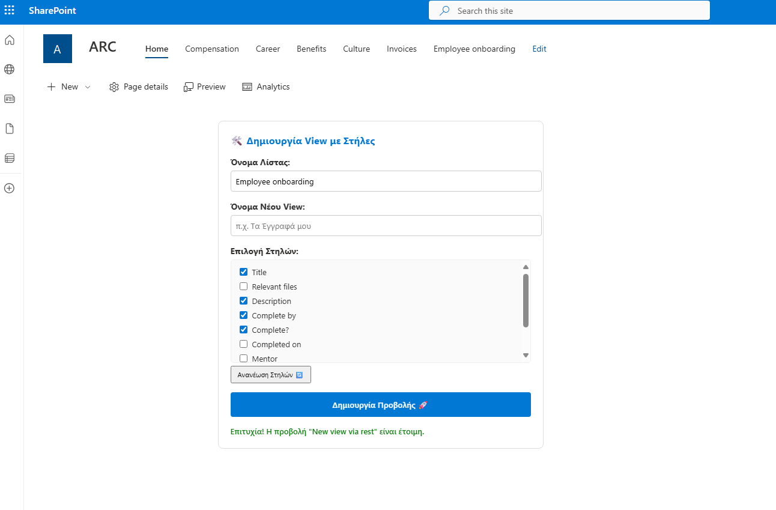This screenshot has width=776, height=510.
Task: Open Employee onboarding navigation item
Action: pos(474,49)
